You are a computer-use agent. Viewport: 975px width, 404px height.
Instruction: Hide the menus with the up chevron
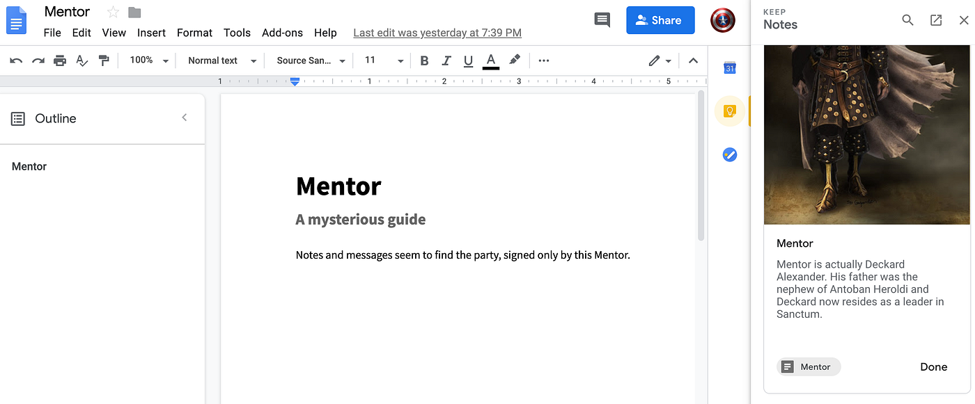coord(693,60)
